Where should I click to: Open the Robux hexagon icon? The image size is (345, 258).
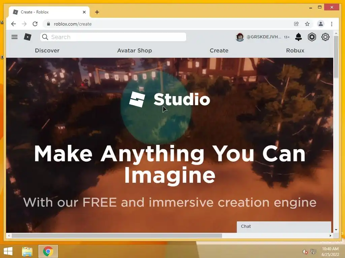pyautogui.click(x=312, y=37)
